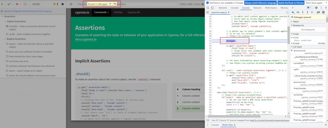Stop the running Cypress tests
328x128 pixels.
pyautogui.click(x=62, y=4)
